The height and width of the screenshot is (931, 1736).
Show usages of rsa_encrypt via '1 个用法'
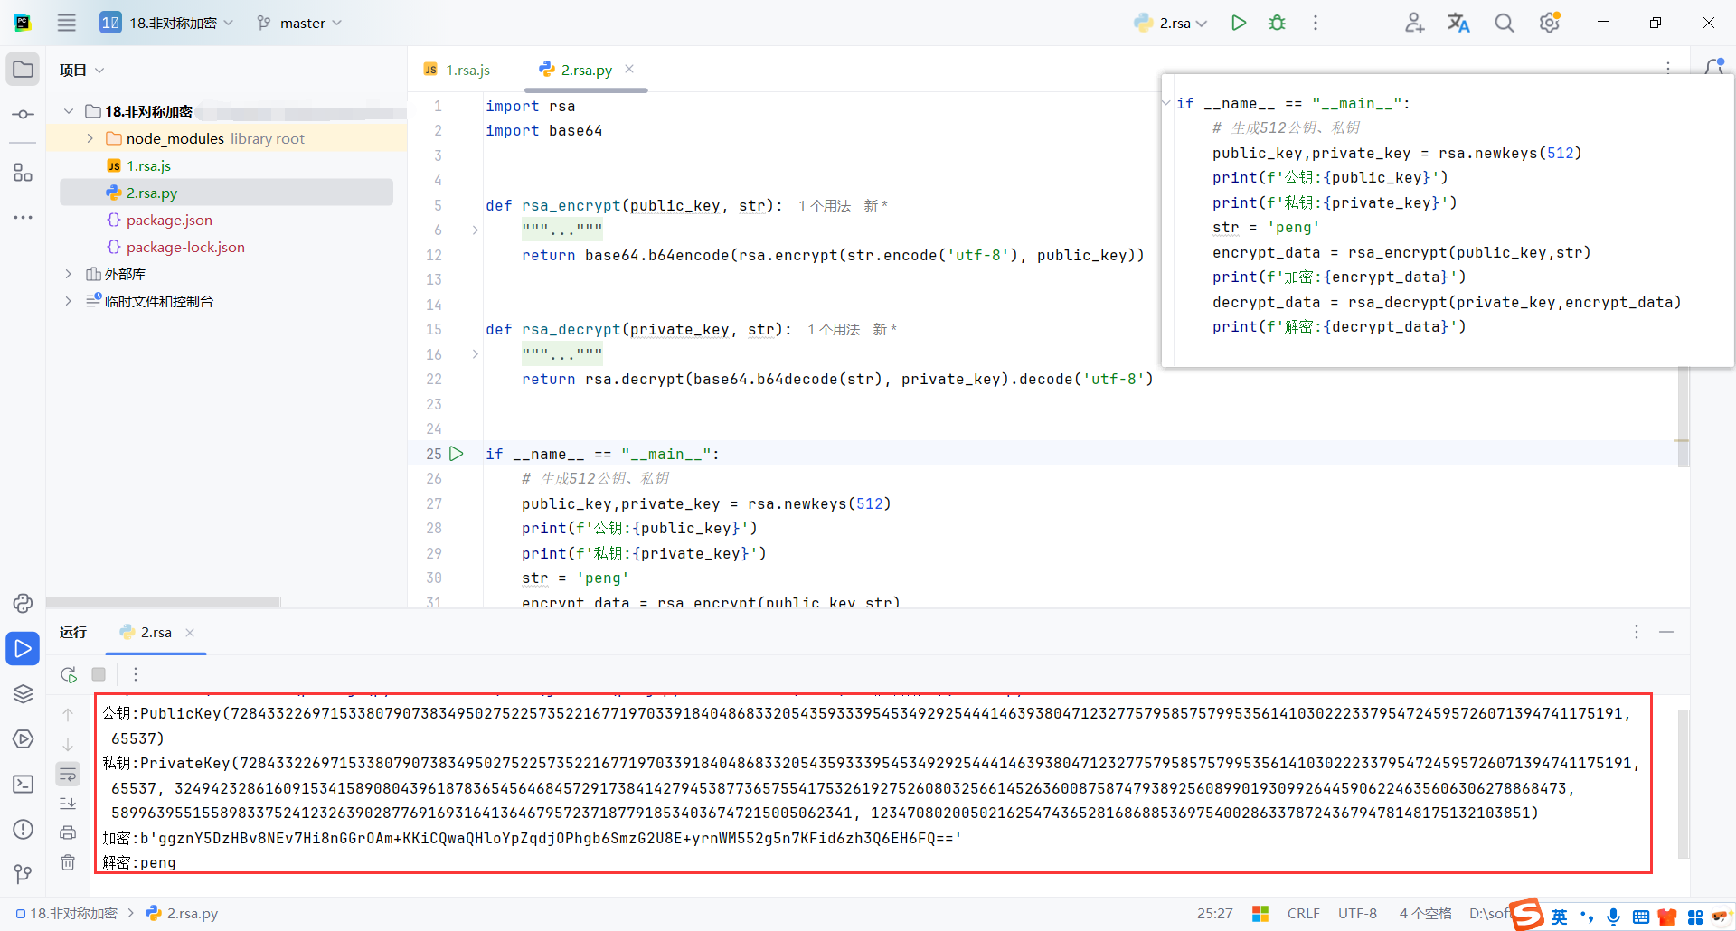tap(825, 206)
